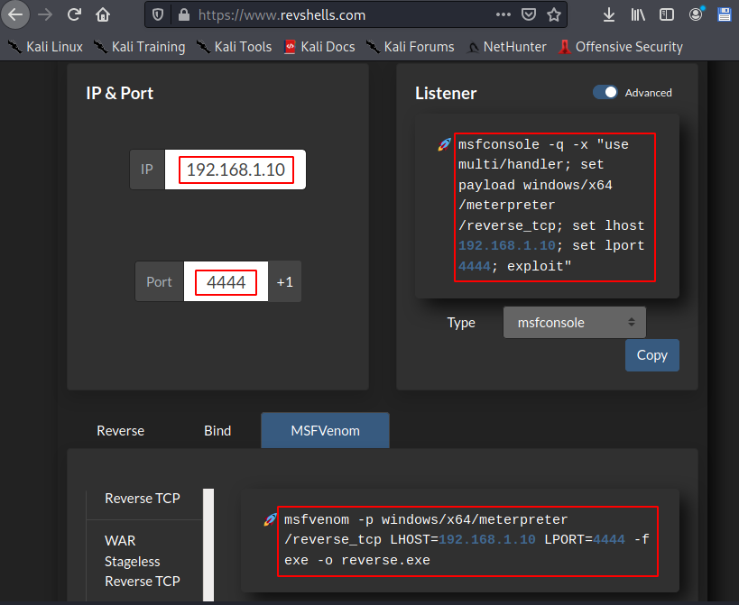
Task: Click the browser Back arrow button
Action: tap(15, 14)
